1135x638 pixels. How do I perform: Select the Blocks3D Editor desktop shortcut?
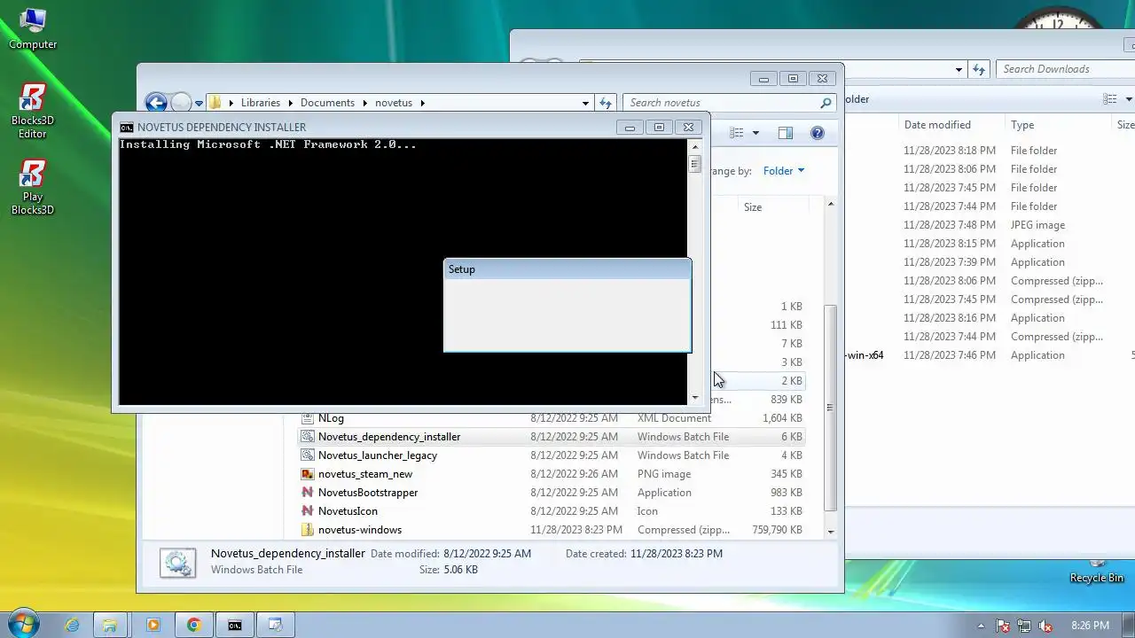tap(33, 112)
